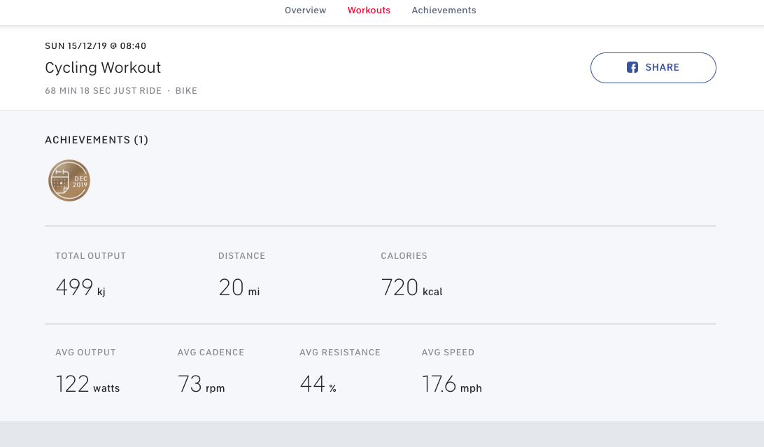The image size is (764, 447).
Task: Select the Cycling Workout title
Action: point(103,68)
